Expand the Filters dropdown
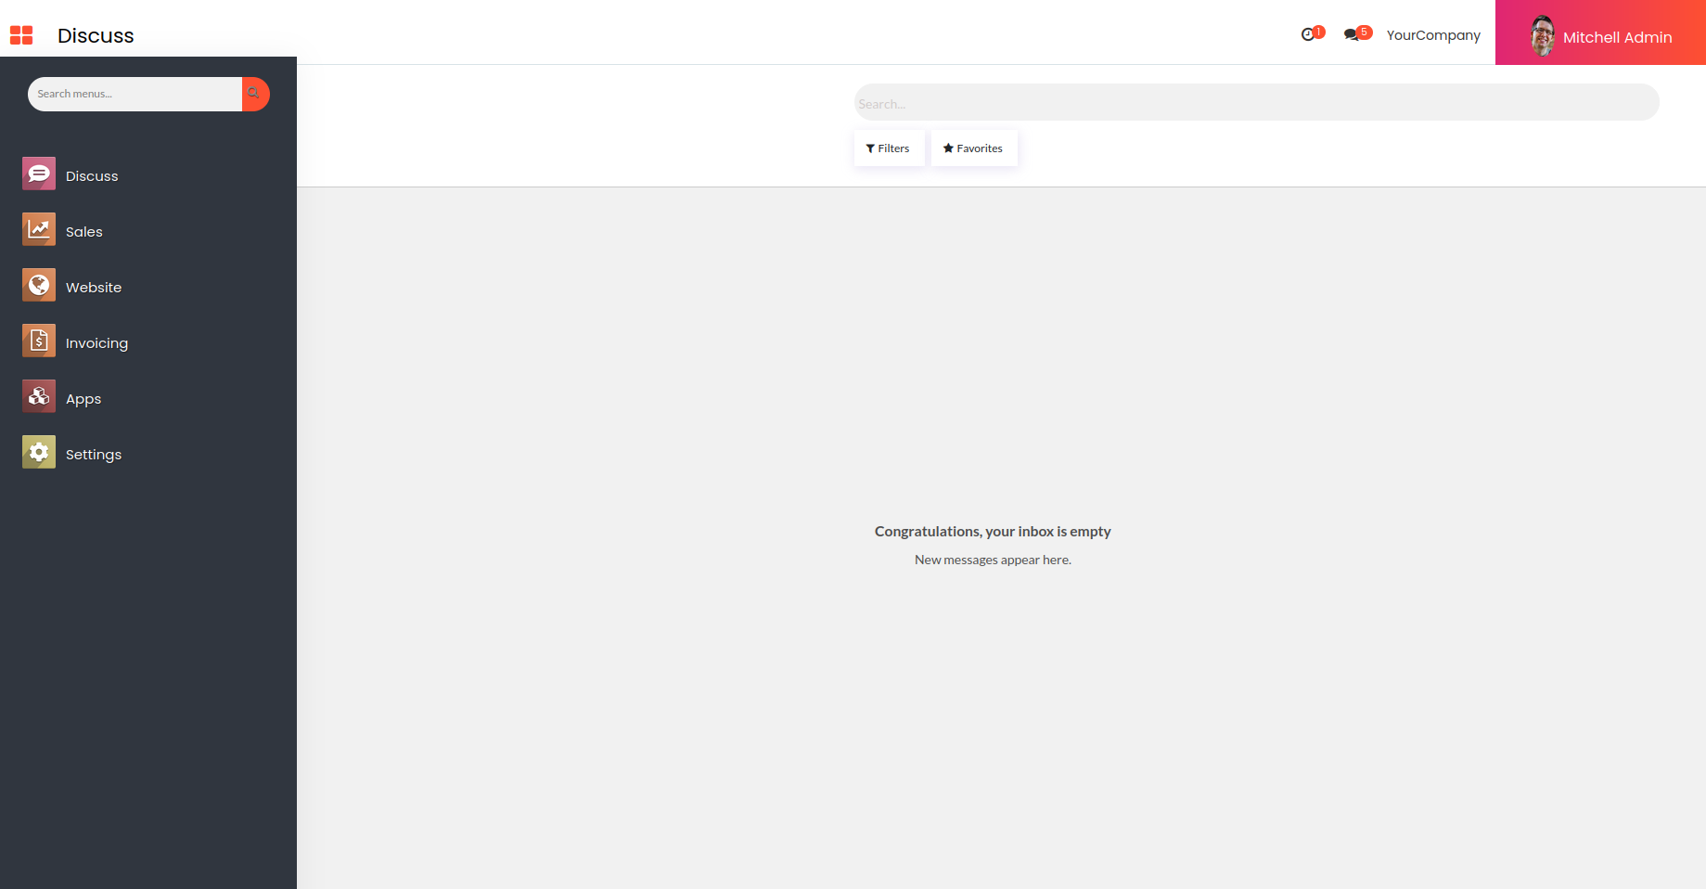1706x889 pixels. [889, 148]
